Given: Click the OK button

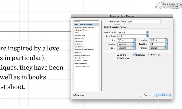Looking at the screenshot, I should 163,95.
